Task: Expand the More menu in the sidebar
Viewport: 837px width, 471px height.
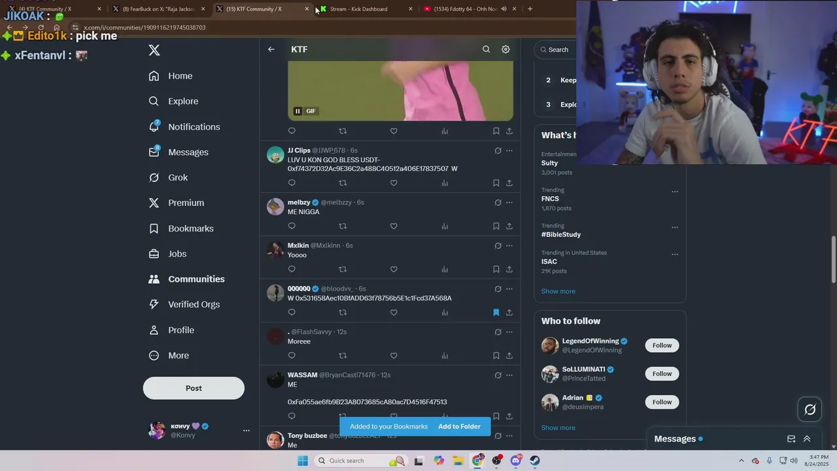Action: click(x=169, y=356)
